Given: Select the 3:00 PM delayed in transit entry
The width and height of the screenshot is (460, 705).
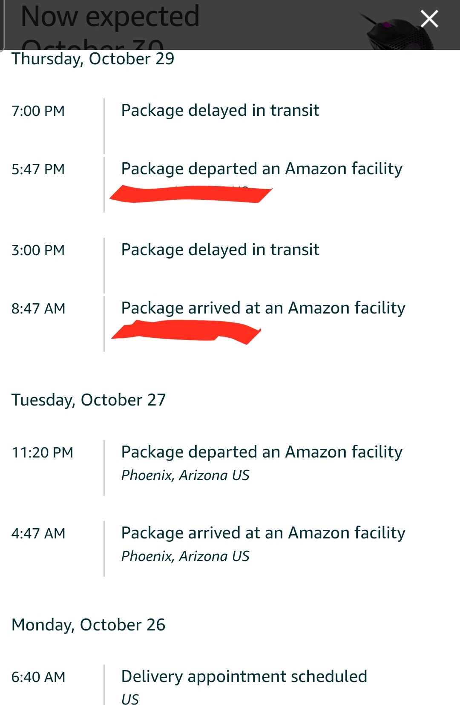Looking at the screenshot, I should point(220,249).
